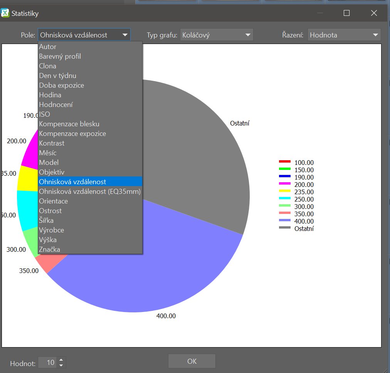Screen dimensions: 390x373
Task: Click the OK button
Action: click(x=192, y=361)
